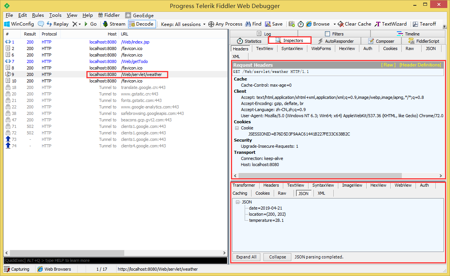Toggle the Filters tab checkbox
The image size is (450, 276).
tap(327, 34)
